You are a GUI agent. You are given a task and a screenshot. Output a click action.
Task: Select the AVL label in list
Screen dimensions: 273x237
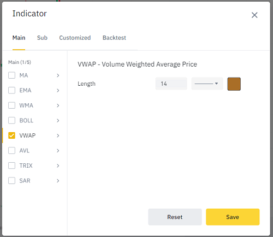25,151
